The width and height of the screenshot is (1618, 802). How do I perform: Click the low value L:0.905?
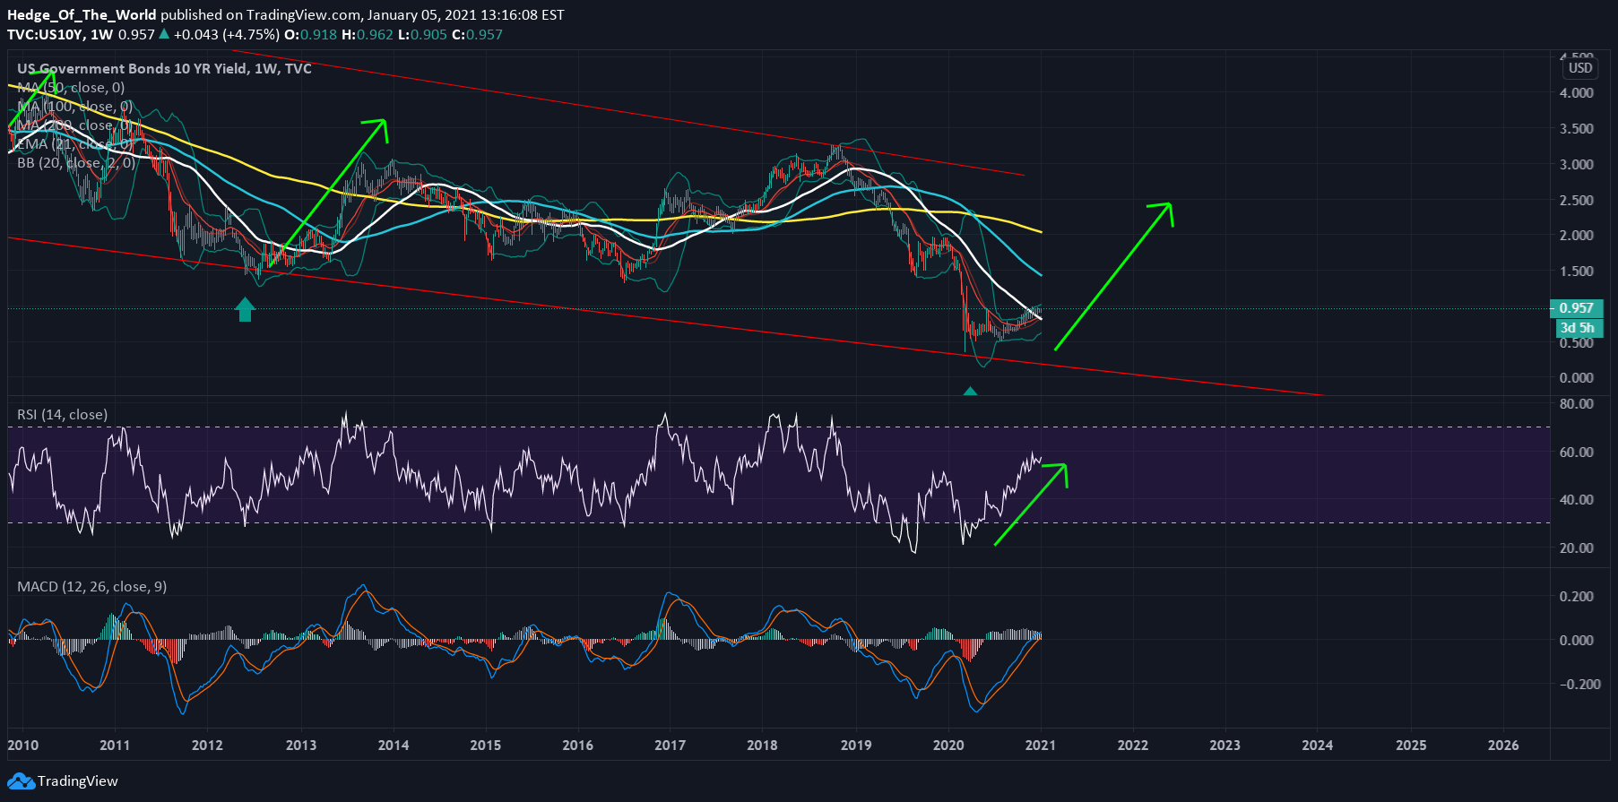(x=422, y=34)
